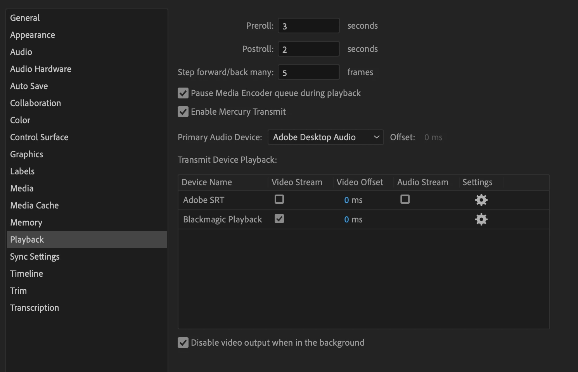Enable Audio Stream for Adobe SRT
Screen dimensions: 578x372
pos(405,200)
